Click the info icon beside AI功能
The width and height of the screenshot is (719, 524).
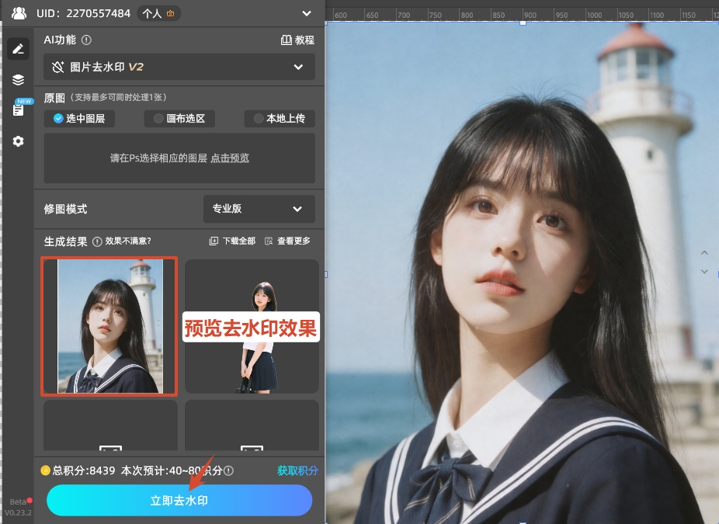click(x=86, y=40)
